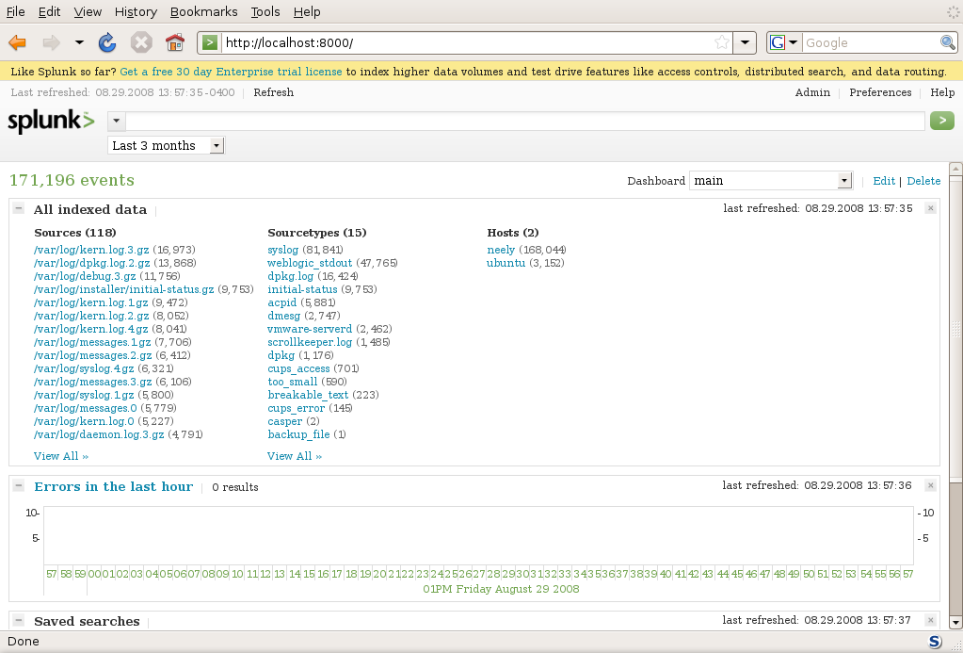The height and width of the screenshot is (653, 963).
Task: Click the page scrollbar down arrow
Action: 955,622
